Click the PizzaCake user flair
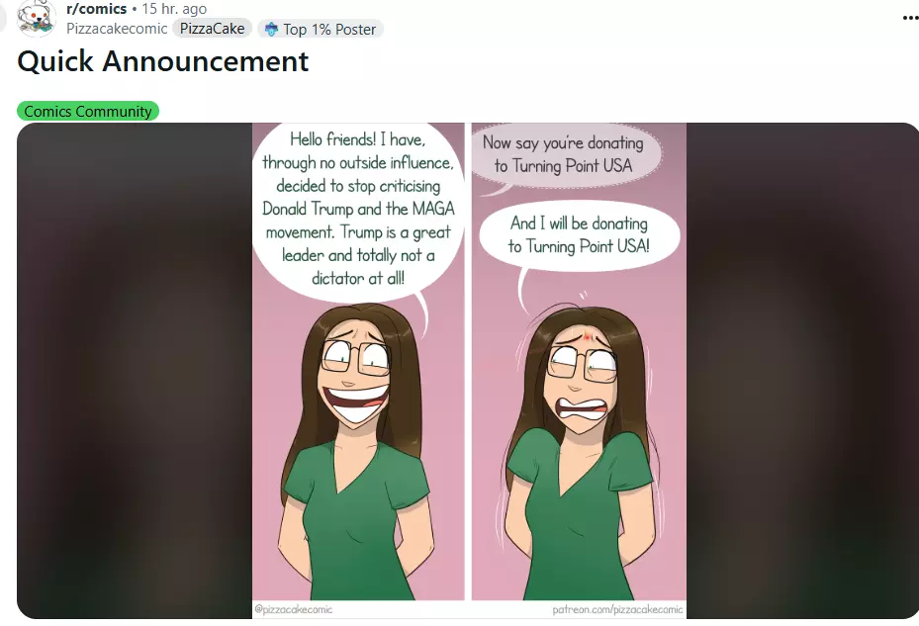The height and width of the screenshot is (626, 919). click(x=212, y=29)
